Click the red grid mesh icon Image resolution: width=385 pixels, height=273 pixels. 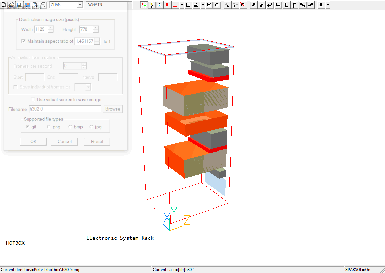(x=175, y=5)
